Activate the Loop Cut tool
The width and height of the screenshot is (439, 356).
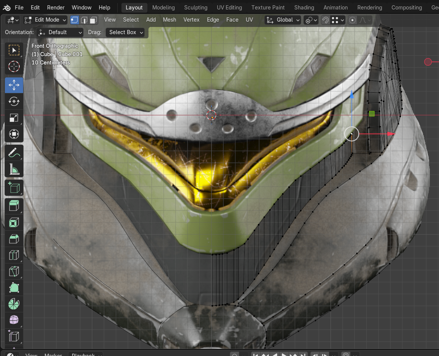tap(14, 255)
